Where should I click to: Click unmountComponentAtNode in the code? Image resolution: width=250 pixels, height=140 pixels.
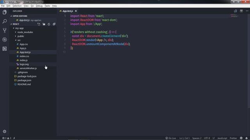pyautogui.click(x=105, y=44)
